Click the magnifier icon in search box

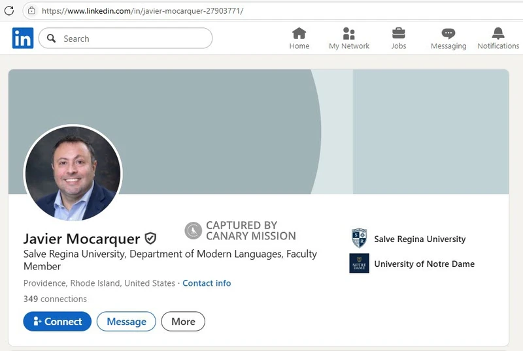(51, 38)
